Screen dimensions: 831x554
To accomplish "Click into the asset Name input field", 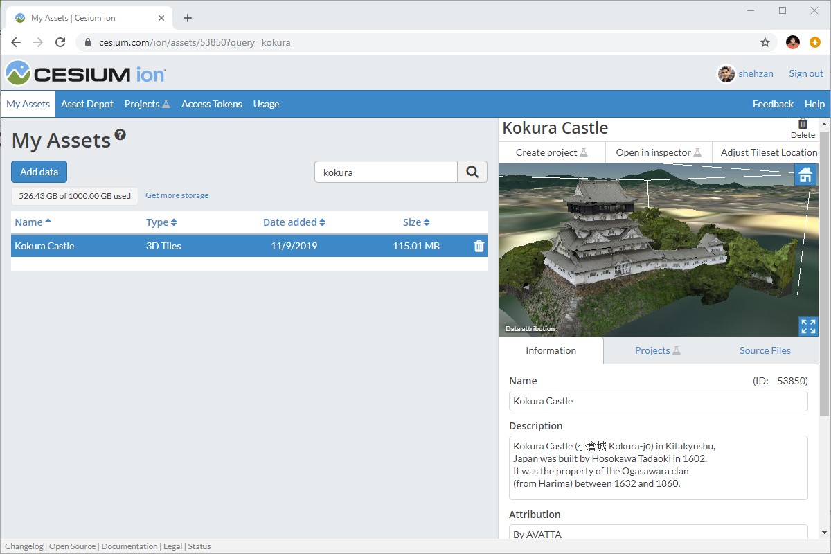I will pos(658,401).
